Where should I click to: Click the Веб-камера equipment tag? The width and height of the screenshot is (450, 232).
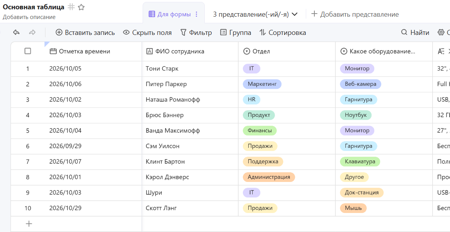point(361,84)
